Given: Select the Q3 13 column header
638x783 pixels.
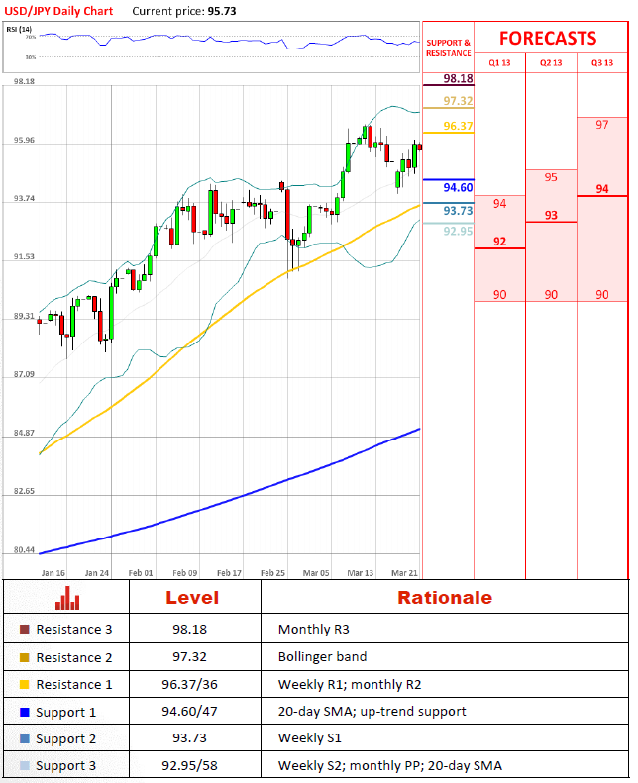Looking at the screenshot, I should pos(602,63).
